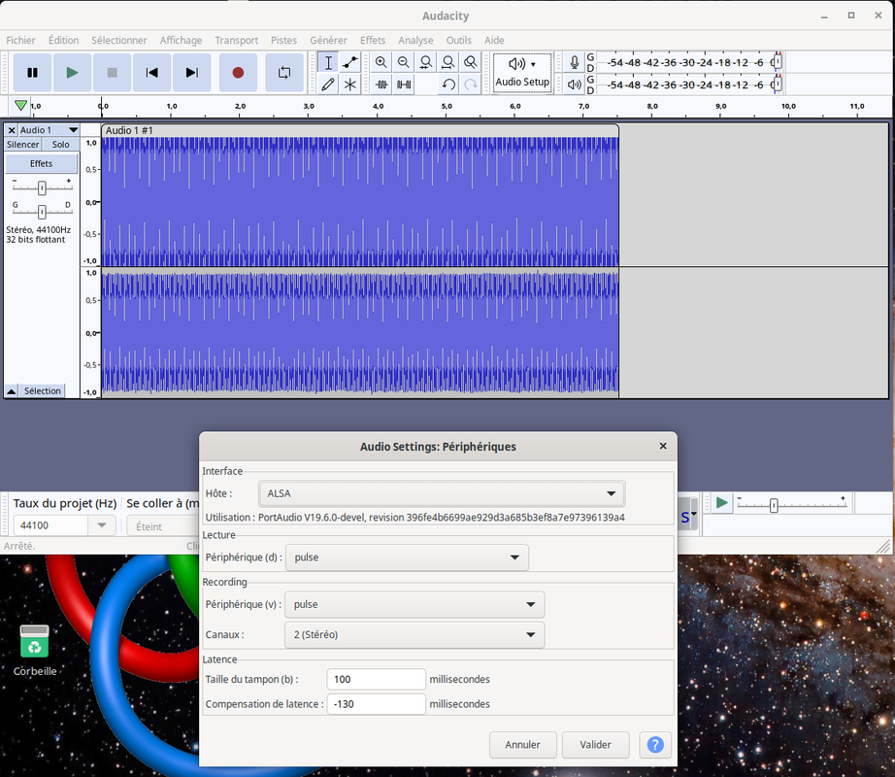Open the Audio Setup toolbar button
The height and width of the screenshot is (777, 895).
(522, 73)
